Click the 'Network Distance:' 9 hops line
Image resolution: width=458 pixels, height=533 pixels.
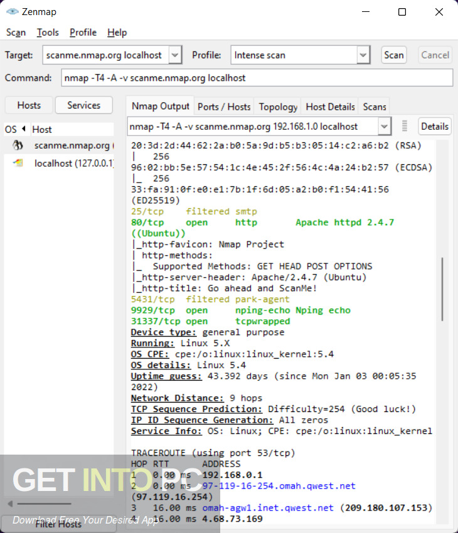[196, 398]
